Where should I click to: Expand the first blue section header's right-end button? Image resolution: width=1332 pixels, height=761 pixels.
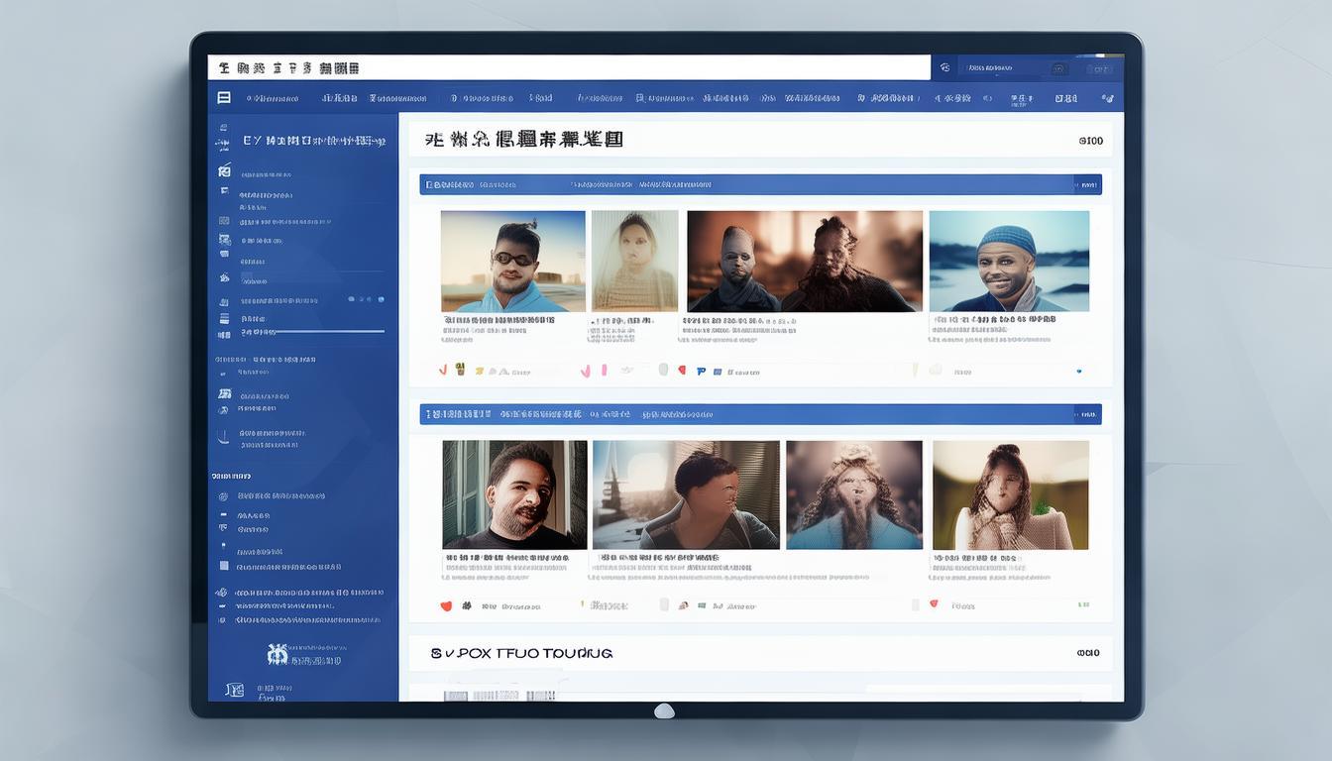point(1088,184)
